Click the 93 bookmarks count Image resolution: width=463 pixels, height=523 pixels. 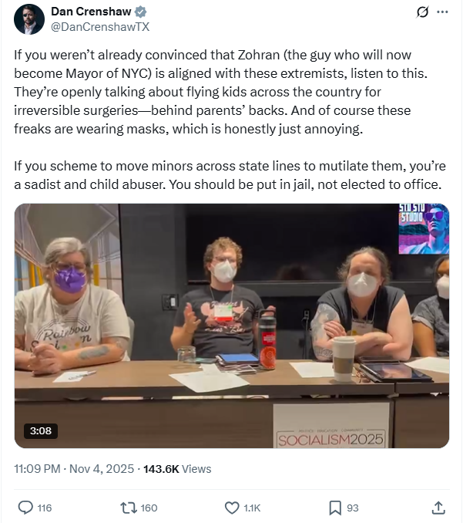point(353,508)
